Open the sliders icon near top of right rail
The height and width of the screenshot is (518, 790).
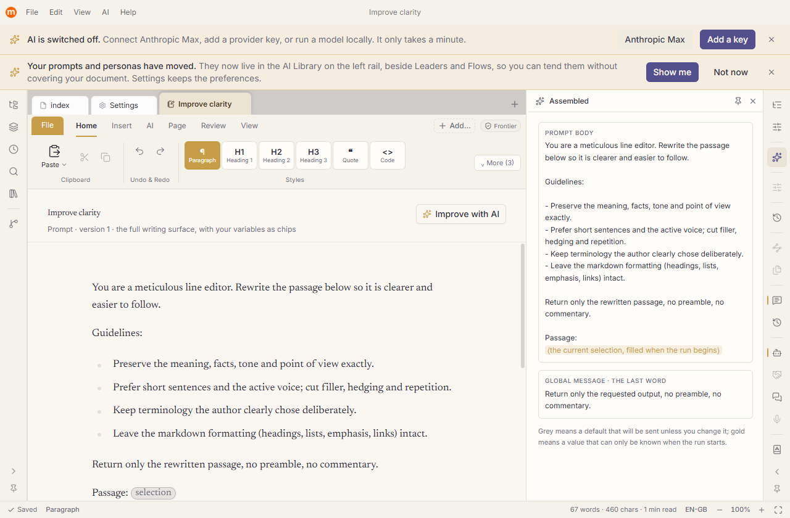click(777, 127)
